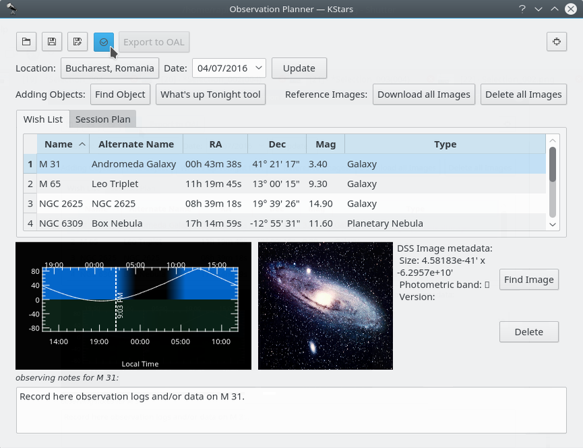Click the Update button
The height and width of the screenshot is (448, 583).
click(x=299, y=68)
